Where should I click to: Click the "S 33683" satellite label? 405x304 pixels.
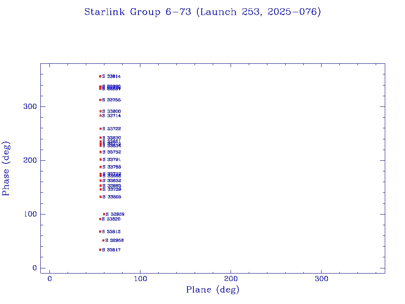[x=112, y=186]
